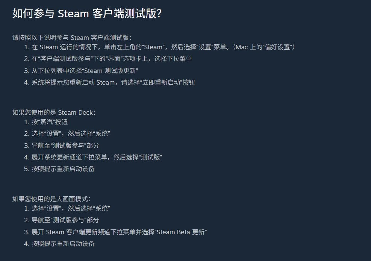
Task: Click the heading "如何参与 Steam 客户端测试版?"
Action: 87,14
